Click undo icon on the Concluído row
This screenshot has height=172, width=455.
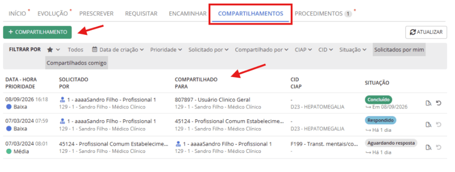coord(439,103)
